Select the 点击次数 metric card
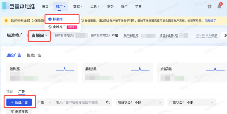This screenshot has height=114, width=227. pos(192,72)
